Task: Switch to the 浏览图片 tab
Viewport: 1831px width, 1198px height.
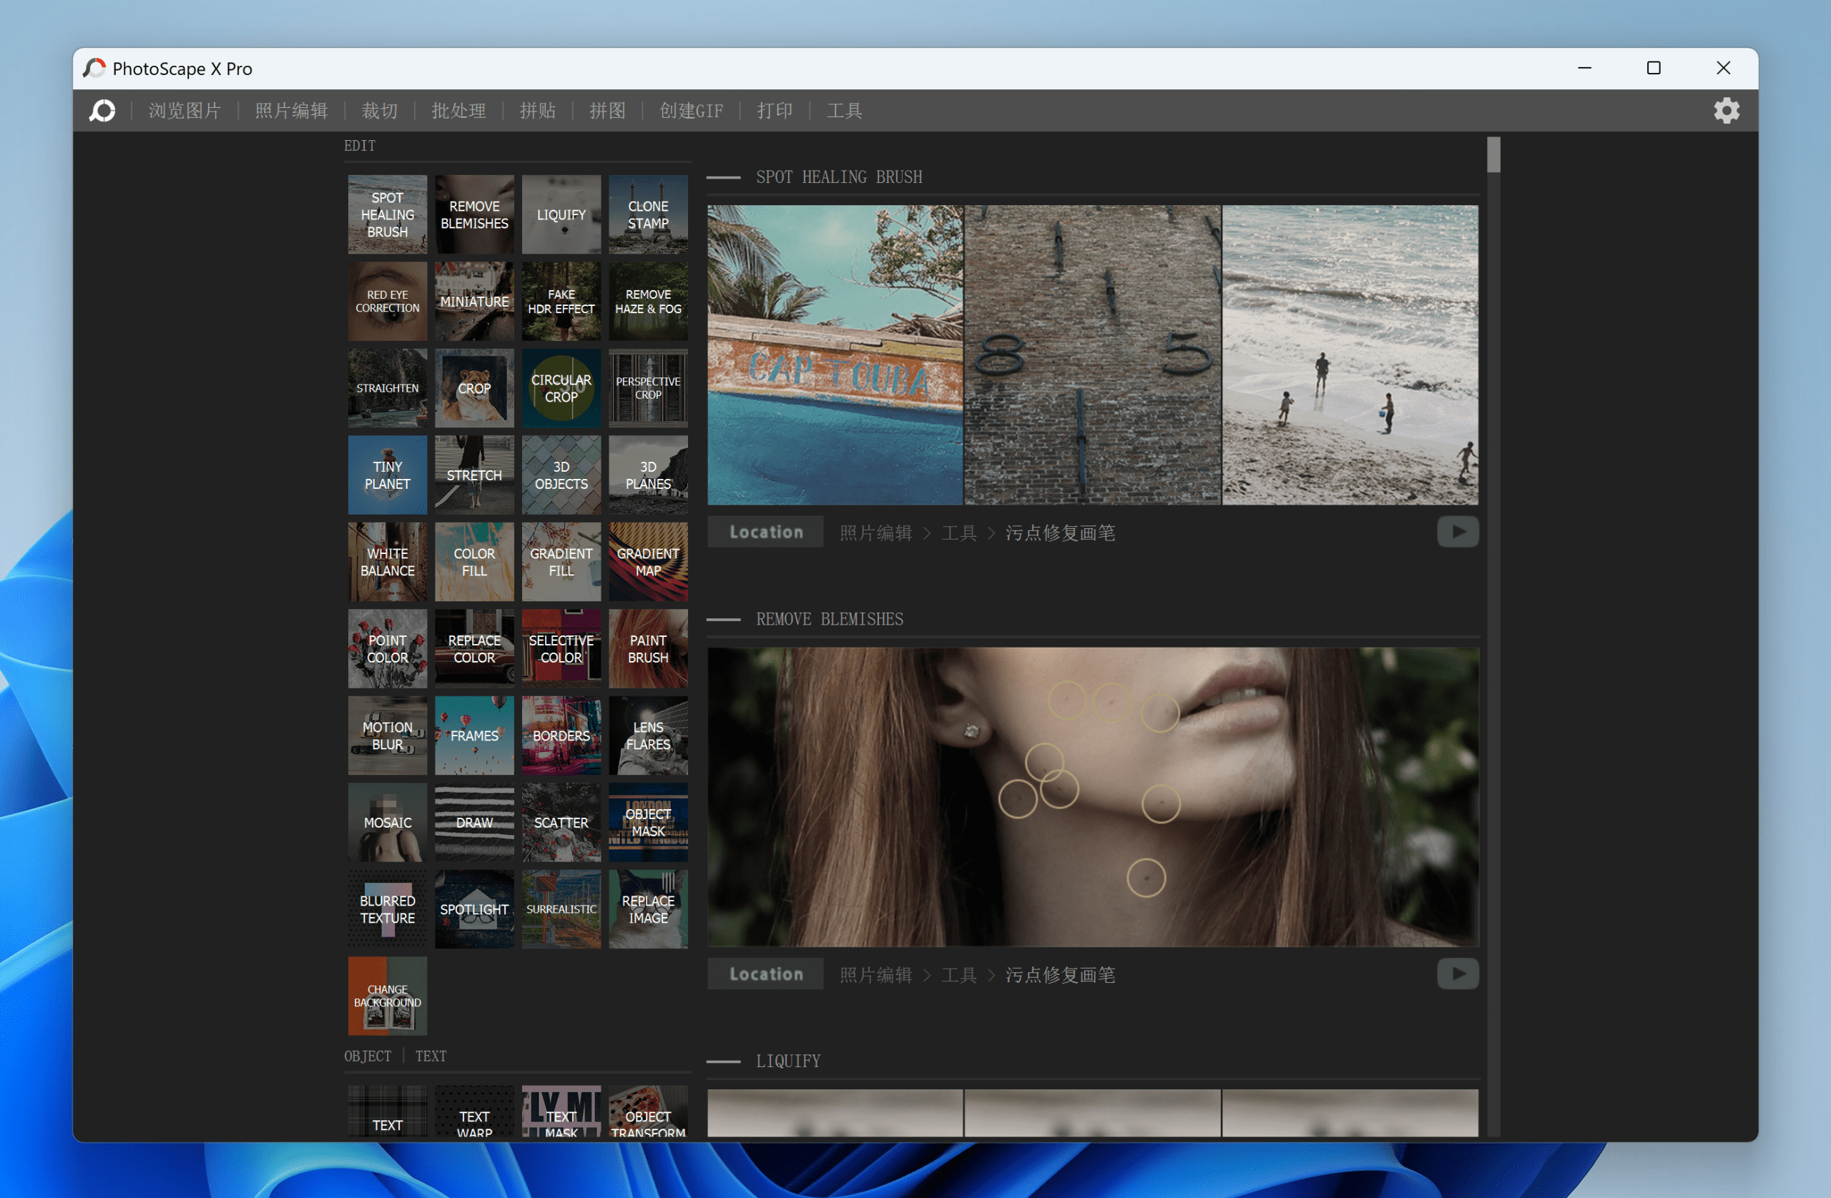Action: 185,111
